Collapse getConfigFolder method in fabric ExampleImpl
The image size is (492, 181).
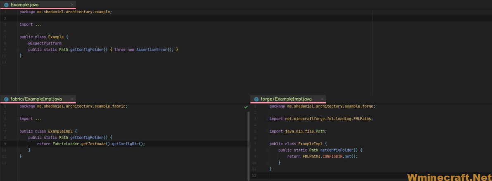[17, 137]
